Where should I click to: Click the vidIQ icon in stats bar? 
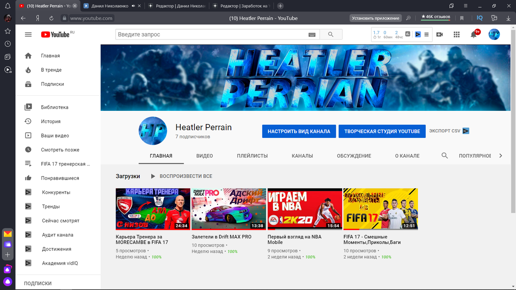418,34
